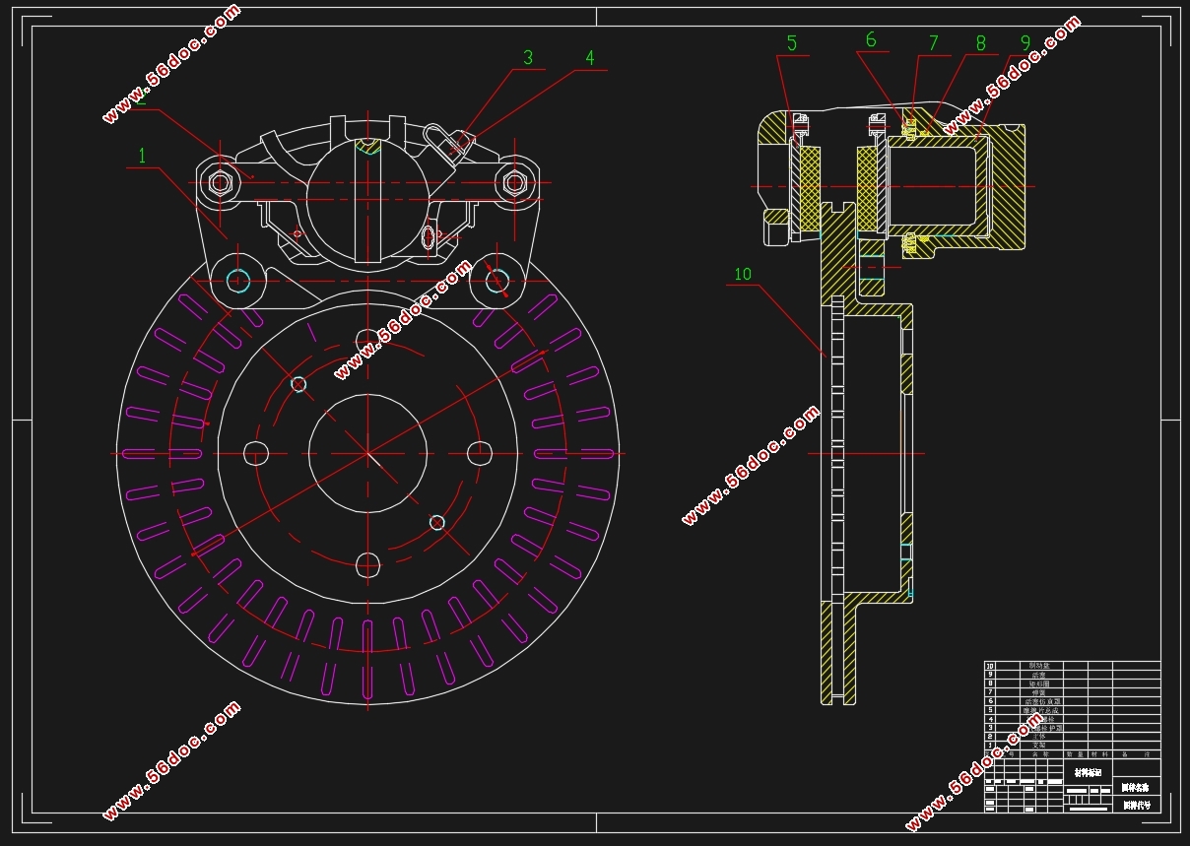
Task: Click the 数量 column header in parts list
Action: pos(1076,754)
